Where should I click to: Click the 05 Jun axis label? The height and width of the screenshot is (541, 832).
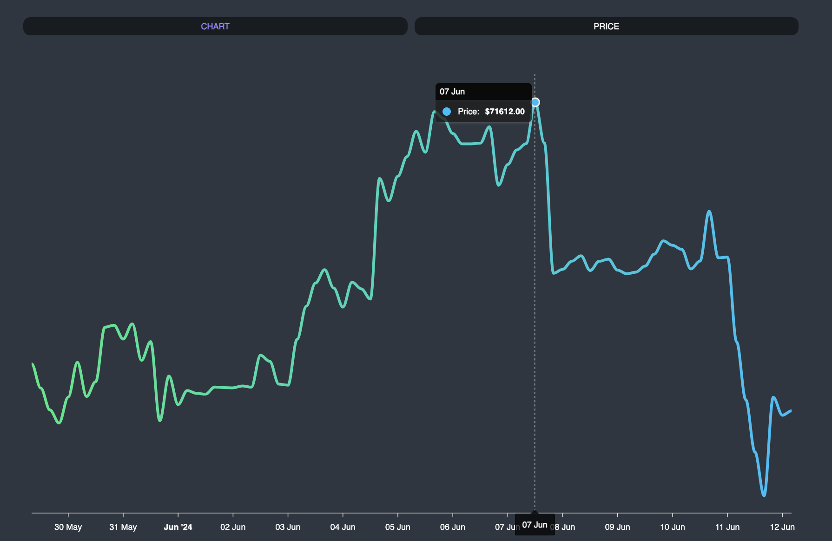[x=398, y=527]
